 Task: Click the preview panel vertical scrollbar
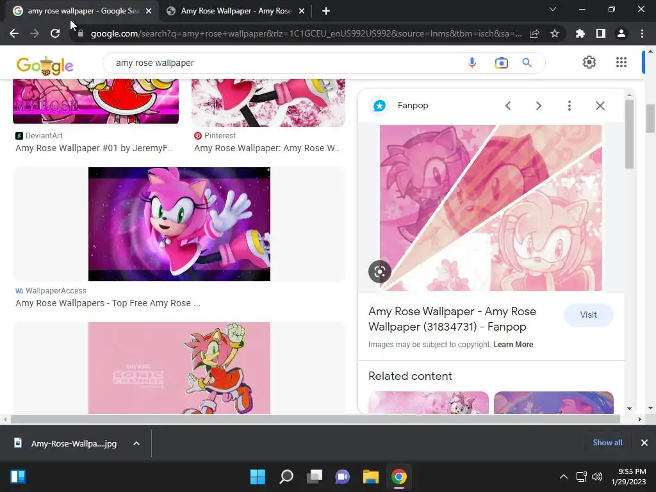[x=629, y=134]
